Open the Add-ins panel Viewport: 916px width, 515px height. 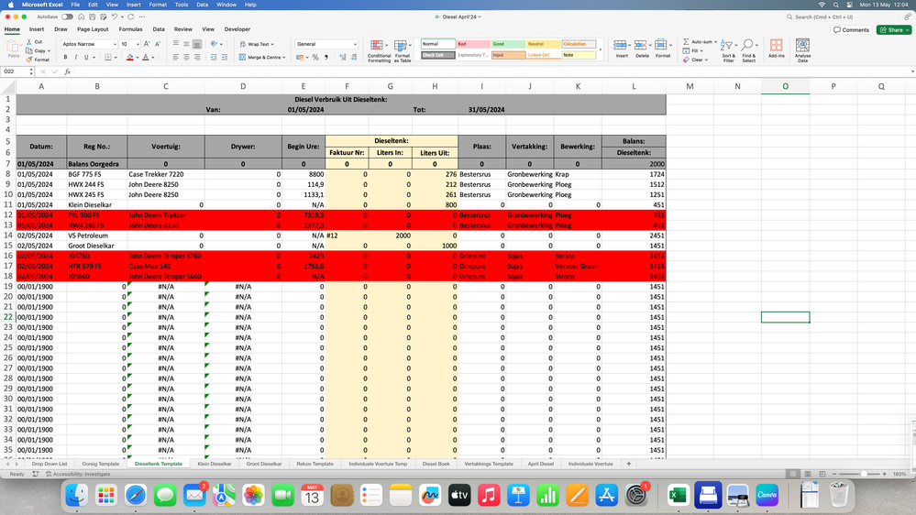click(777, 49)
